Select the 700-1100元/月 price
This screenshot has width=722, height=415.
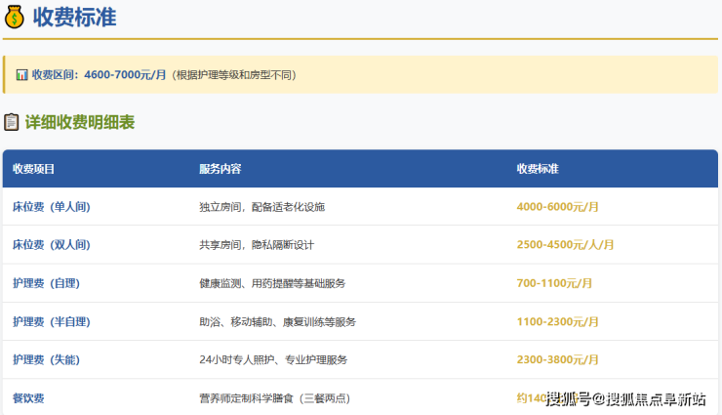(x=554, y=283)
